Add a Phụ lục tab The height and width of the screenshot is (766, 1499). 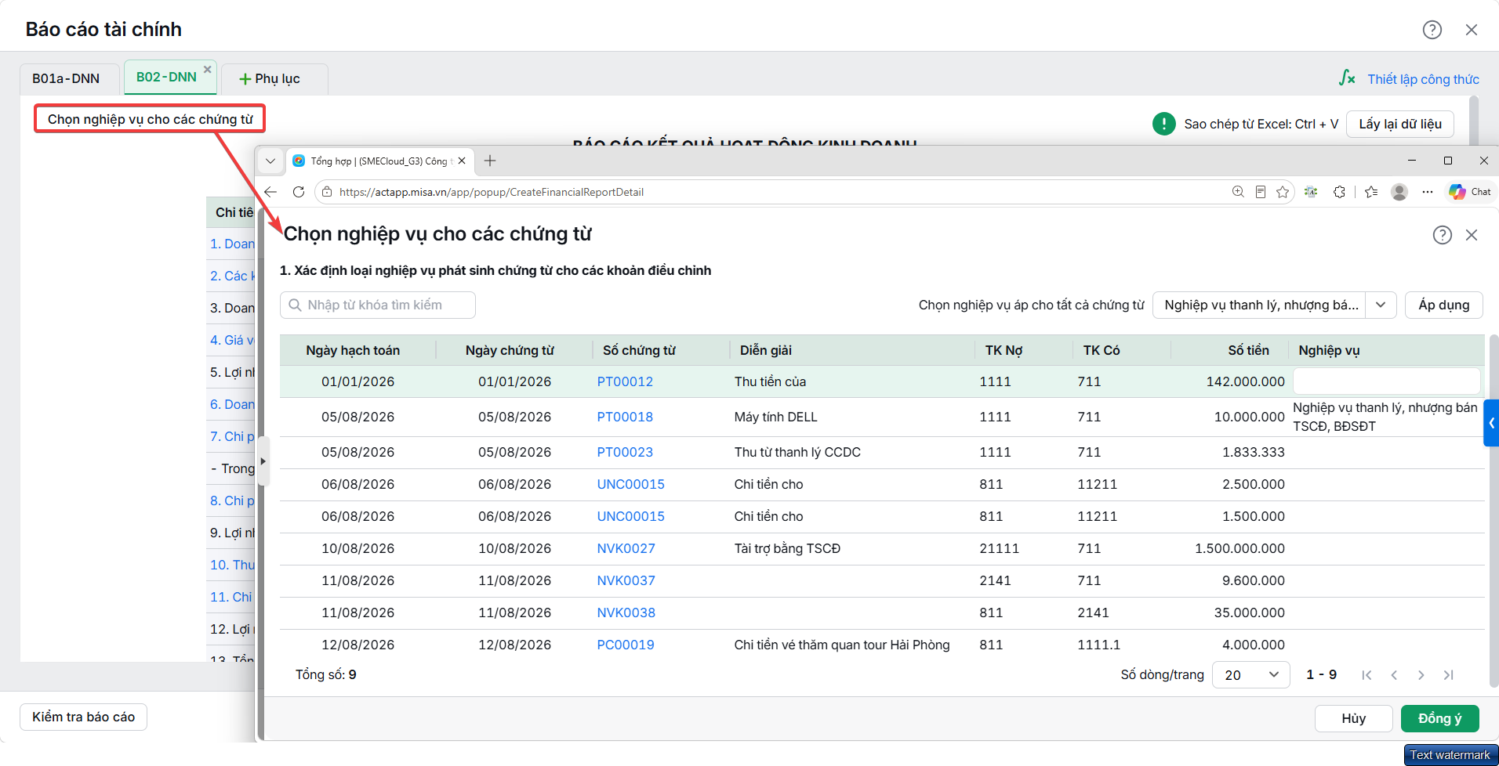(270, 78)
